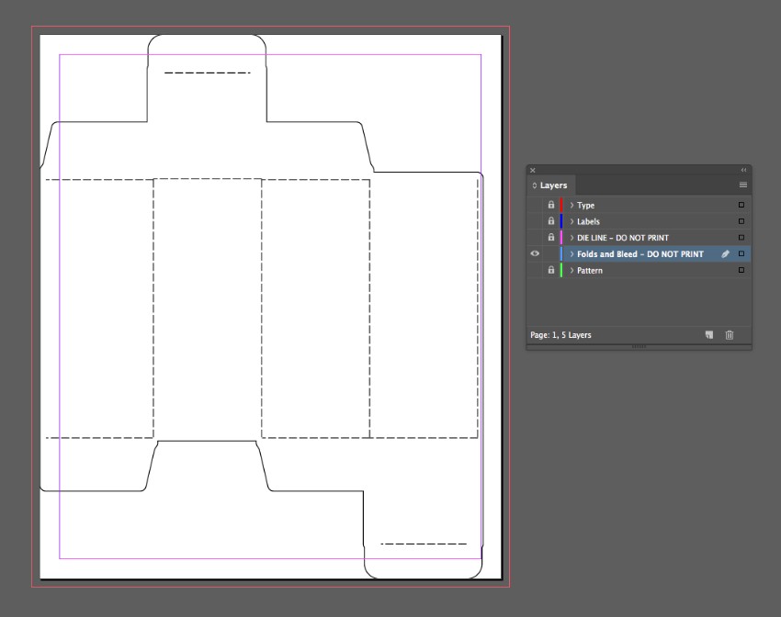
Task: Unlock the DIE LINE layer padlock
Action: pyautogui.click(x=551, y=238)
